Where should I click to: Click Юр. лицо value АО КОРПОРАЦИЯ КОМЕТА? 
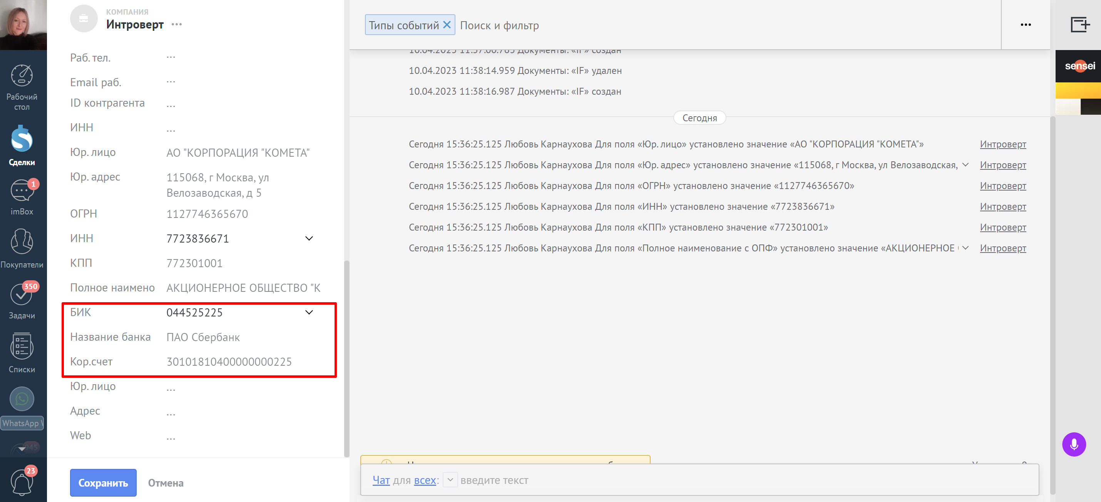[x=238, y=152]
